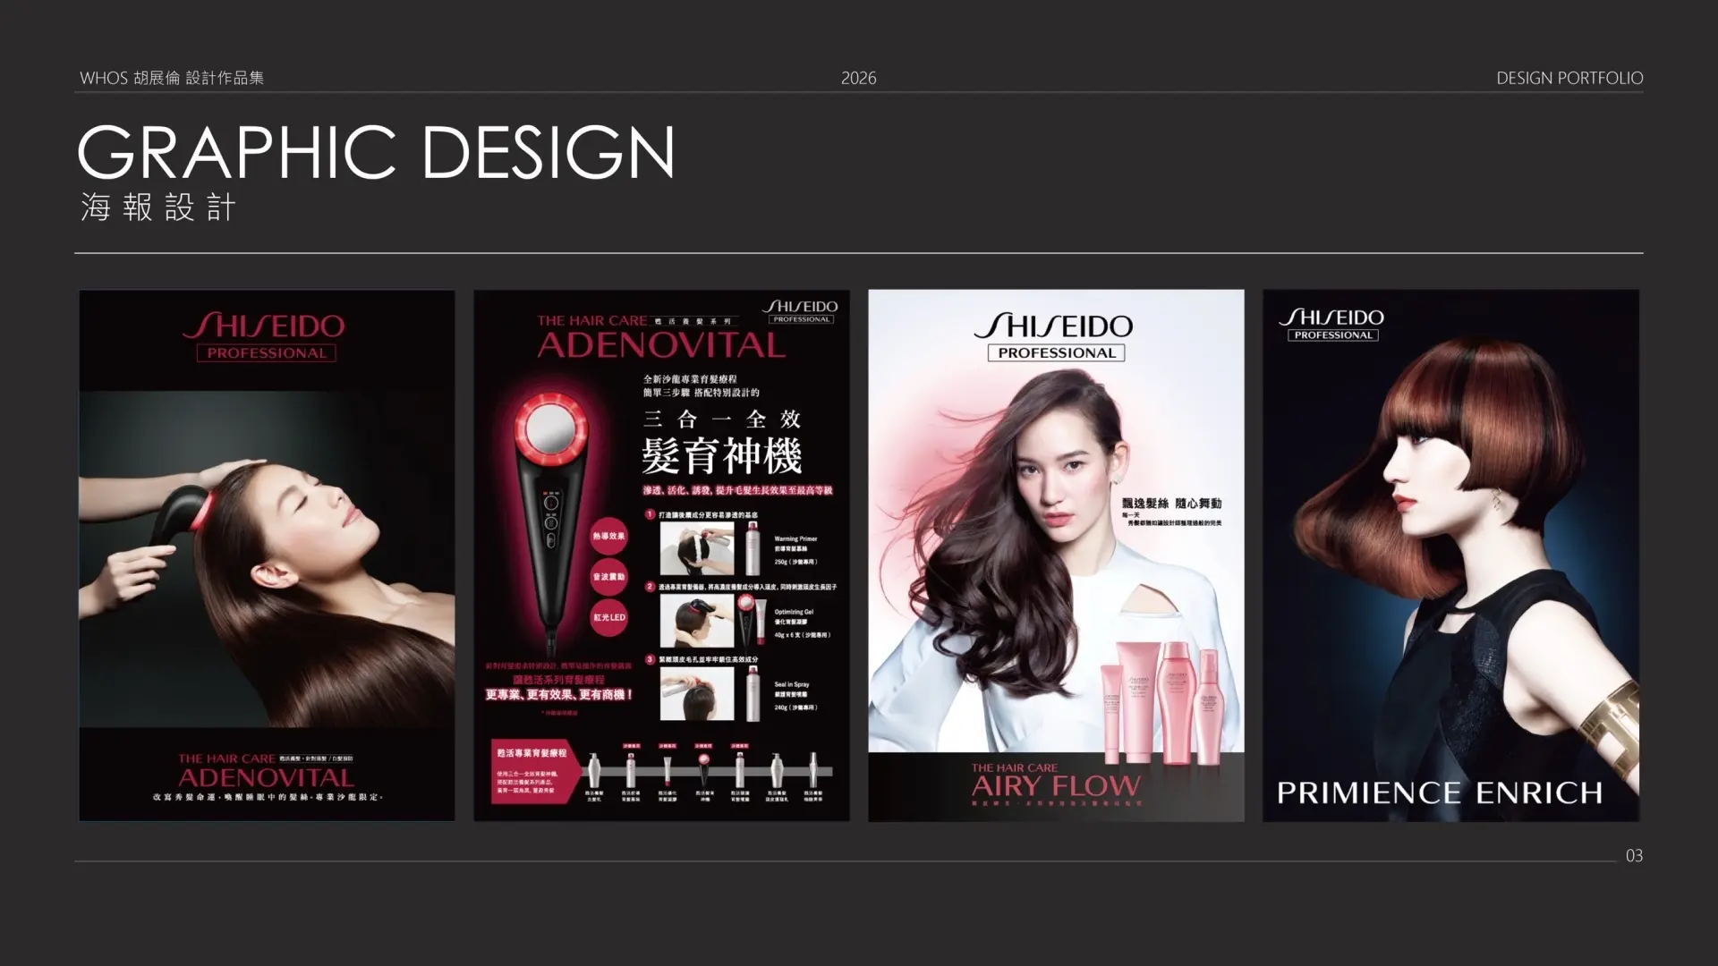
Task: Click the "Seal in Spray" product label
Action: tap(792, 684)
